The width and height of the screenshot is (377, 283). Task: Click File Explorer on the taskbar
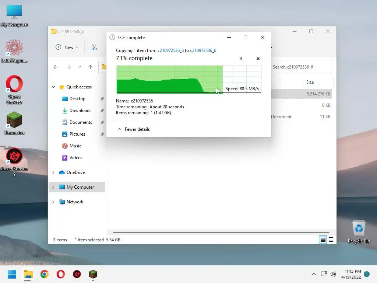point(28,274)
